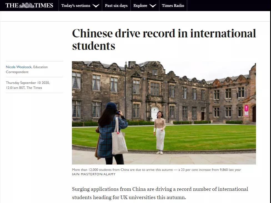Open the Past six days menu item

click(116, 6)
